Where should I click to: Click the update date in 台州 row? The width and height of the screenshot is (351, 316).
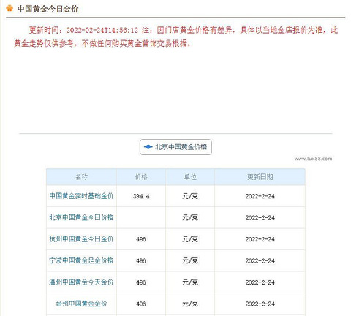(x=260, y=304)
